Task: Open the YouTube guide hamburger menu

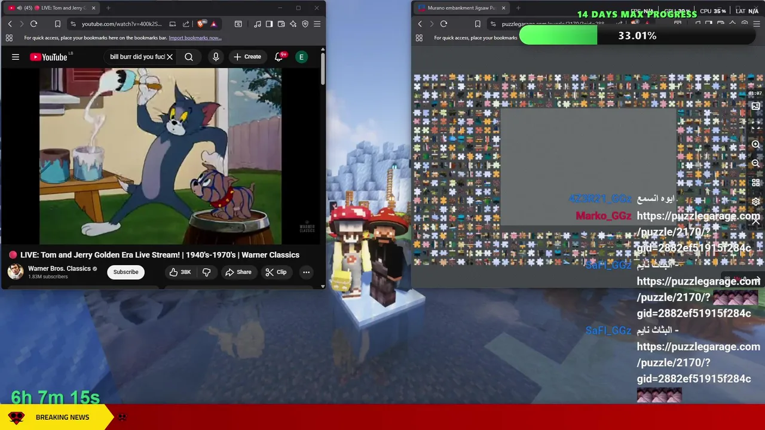Action: pos(16,57)
